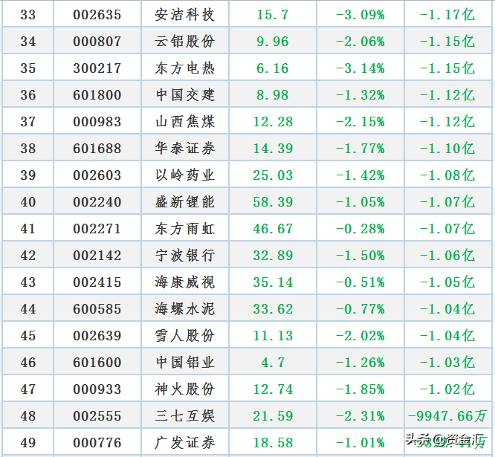Screen dimensions: 495x457
Task: Select row number 49
Action: point(28,443)
